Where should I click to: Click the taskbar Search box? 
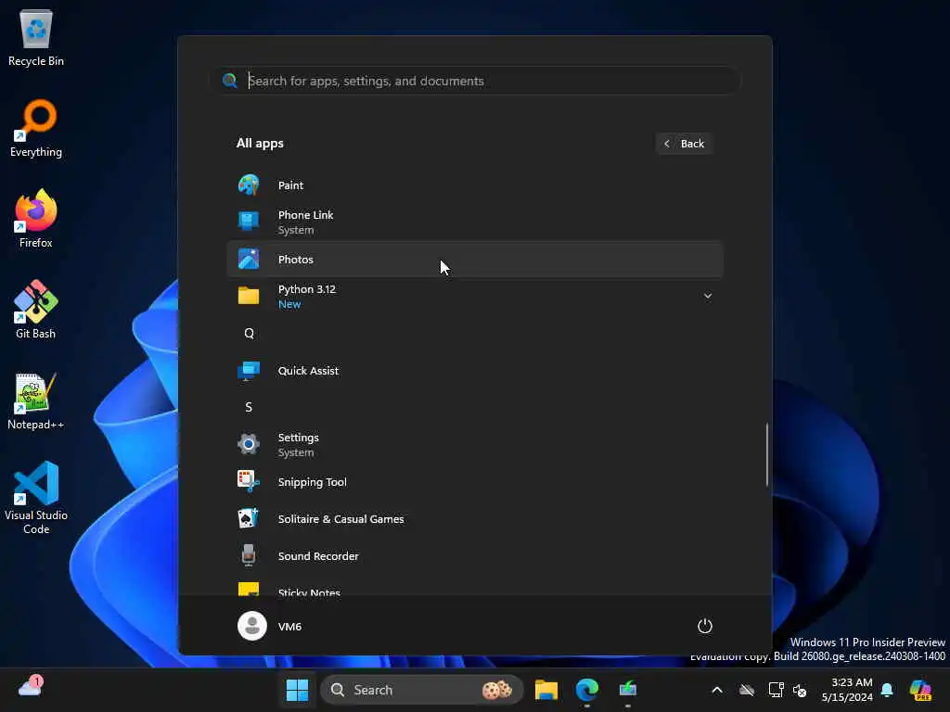422,690
